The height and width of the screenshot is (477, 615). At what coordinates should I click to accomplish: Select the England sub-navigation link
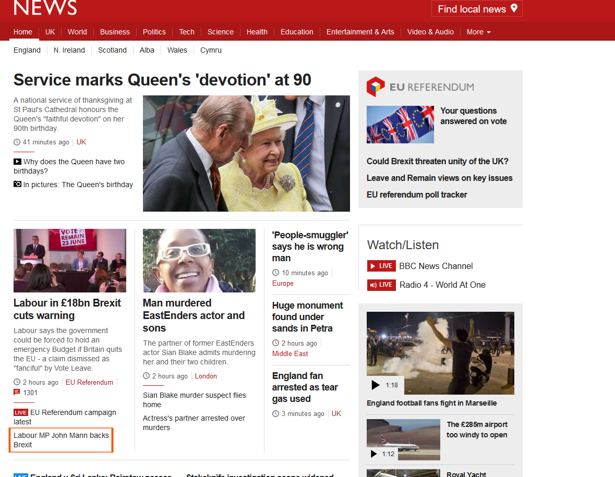pyautogui.click(x=27, y=50)
